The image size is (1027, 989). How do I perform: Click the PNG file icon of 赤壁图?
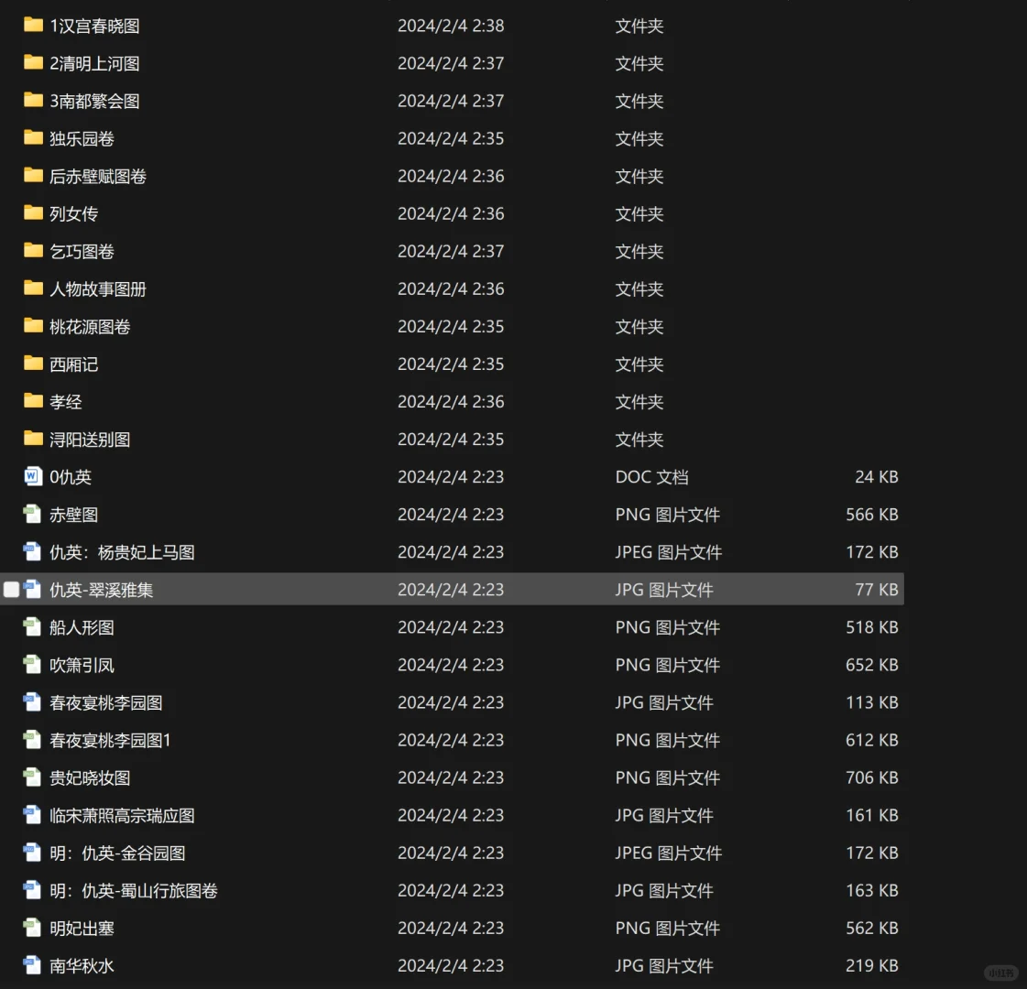tap(32, 515)
